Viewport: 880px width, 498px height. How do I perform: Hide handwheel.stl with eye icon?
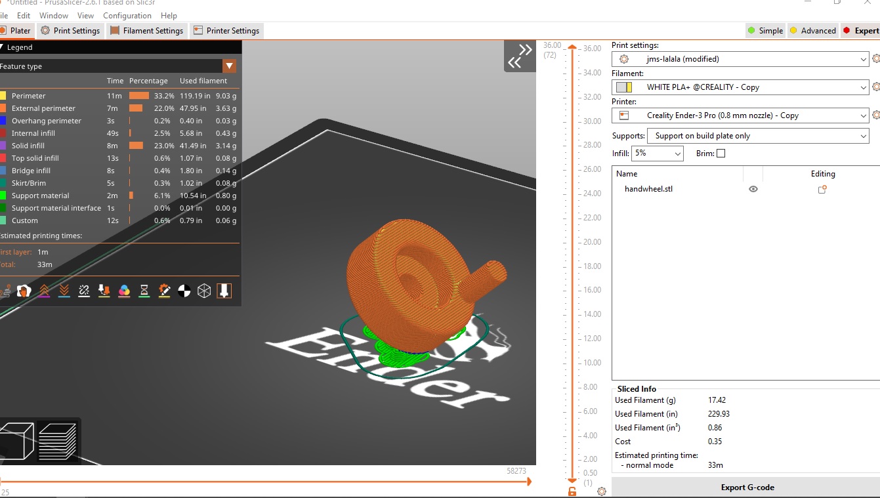tap(753, 189)
